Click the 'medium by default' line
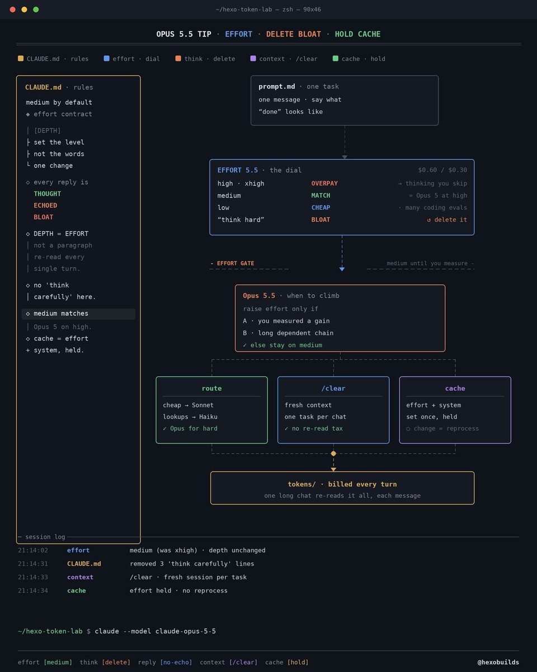This screenshot has height=672, width=537. pos(59,102)
